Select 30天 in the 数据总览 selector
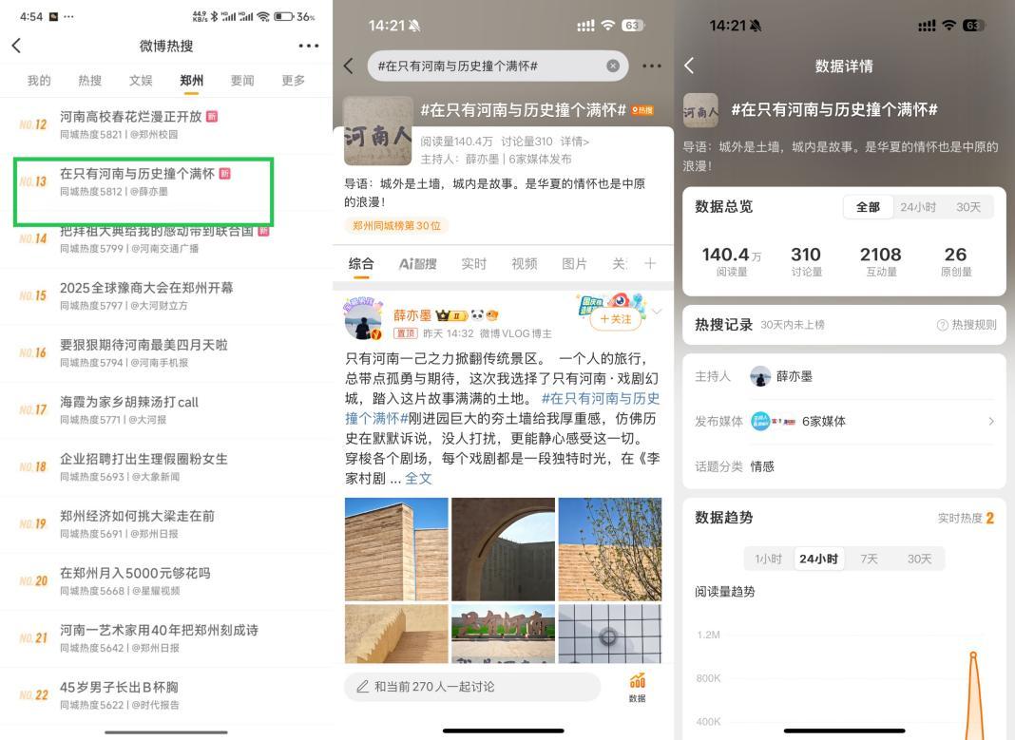Screen dimensions: 1015x740 (968, 206)
